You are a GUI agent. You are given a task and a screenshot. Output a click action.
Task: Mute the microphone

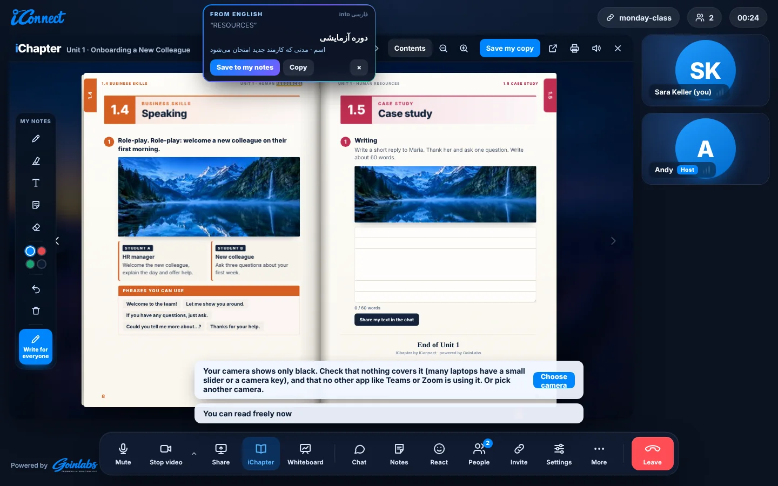click(x=123, y=454)
